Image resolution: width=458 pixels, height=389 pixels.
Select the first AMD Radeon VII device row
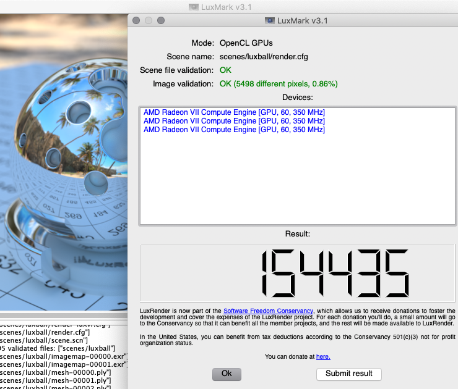[234, 112]
